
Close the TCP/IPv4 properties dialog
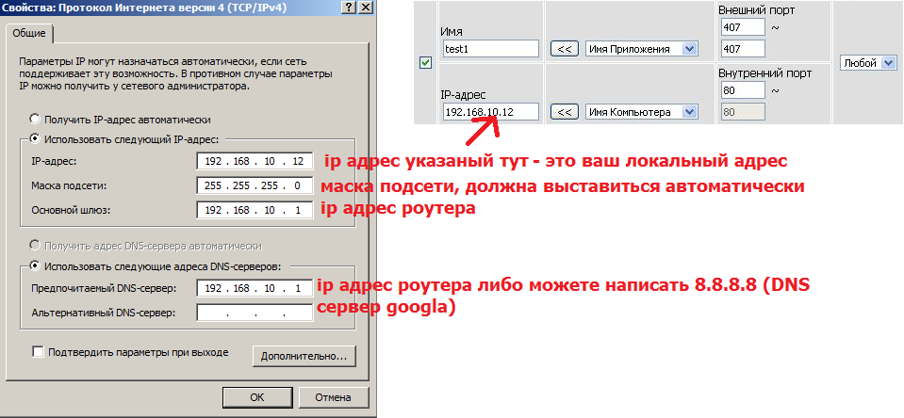(x=366, y=7)
